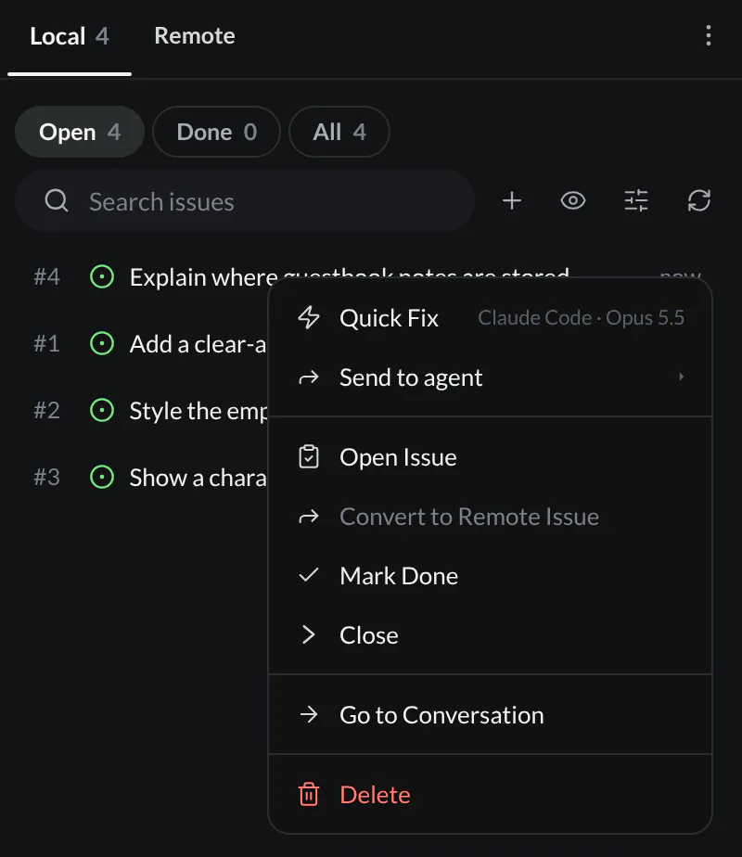The image size is (742, 857).
Task: Open the vertical three-dot menu
Action: click(708, 35)
